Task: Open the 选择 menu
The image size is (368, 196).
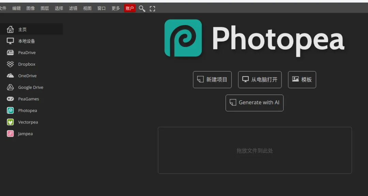Action: [x=59, y=9]
